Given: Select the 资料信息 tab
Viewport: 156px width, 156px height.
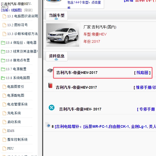Looking at the screenshot, I should (x=57, y=56).
